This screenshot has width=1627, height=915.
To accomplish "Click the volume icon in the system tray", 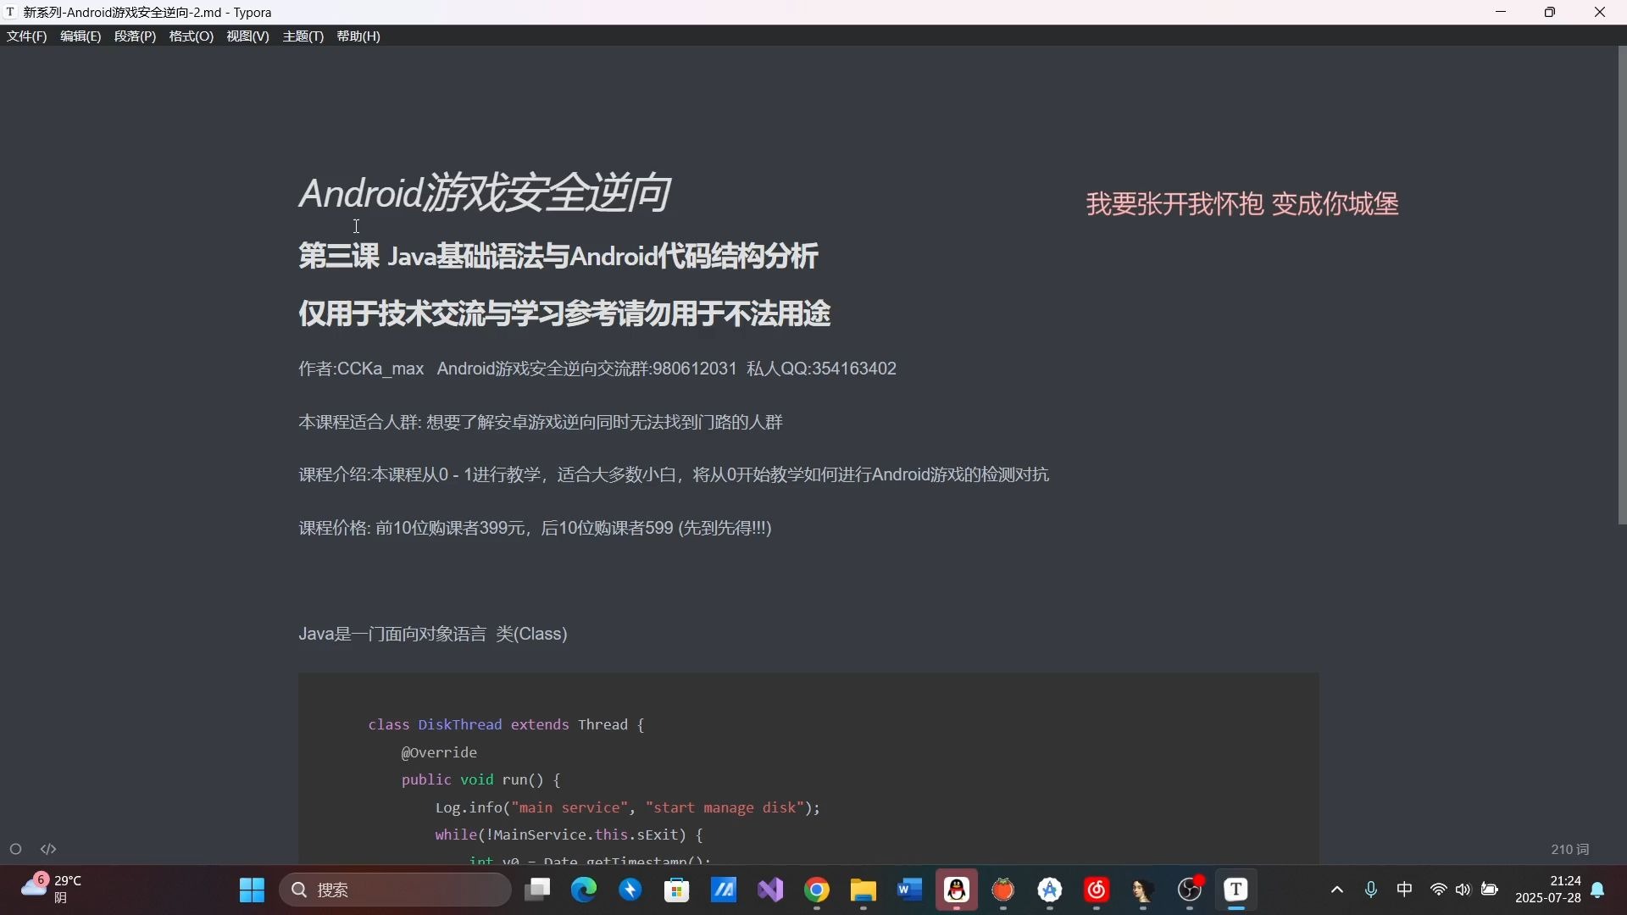I will click(x=1463, y=890).
